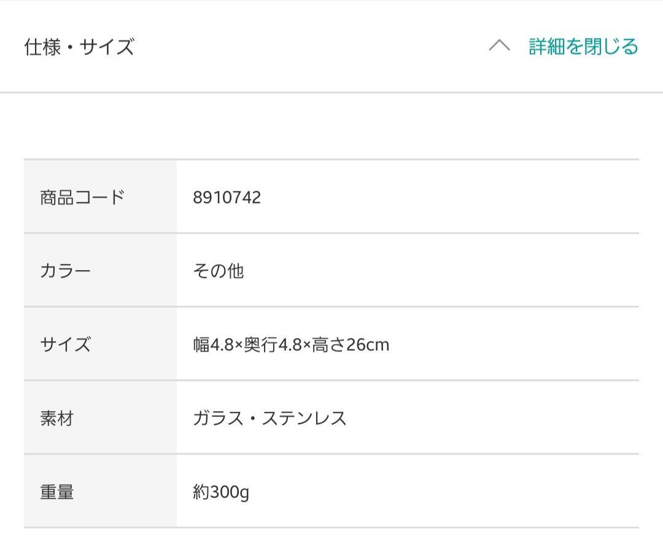The height and width of the screenshot is (548, 663).
Task: Select the 約300g weight value
Action: 221,492
